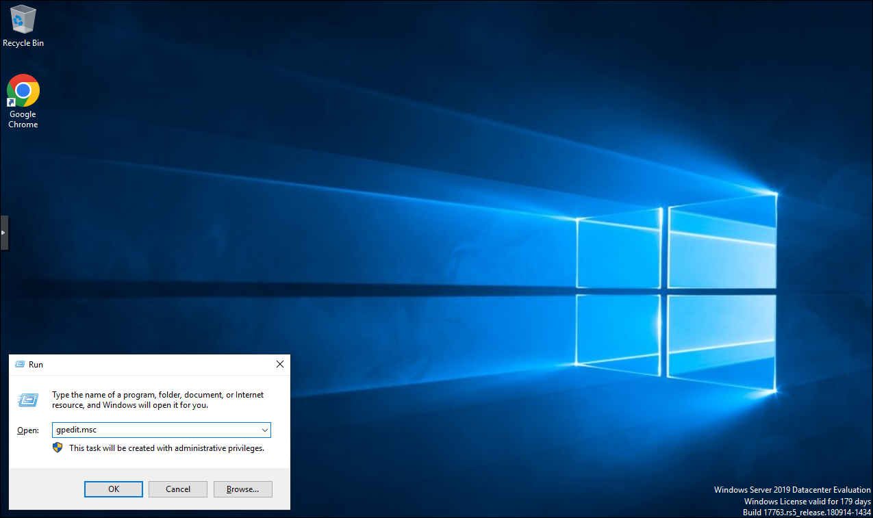Click the large Run program icon

click(28, 400)
